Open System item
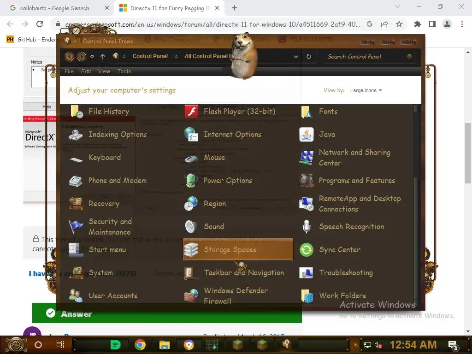 [x=91, y=273]
